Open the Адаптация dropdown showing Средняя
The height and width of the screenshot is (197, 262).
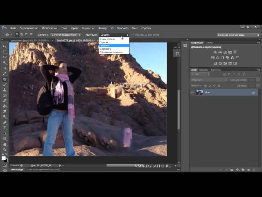[114, 34]
